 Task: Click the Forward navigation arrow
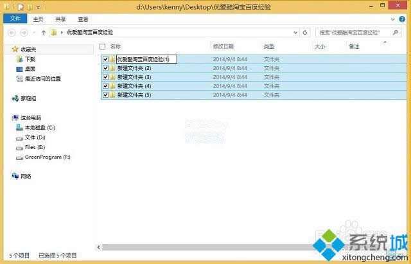coord(24,33)
